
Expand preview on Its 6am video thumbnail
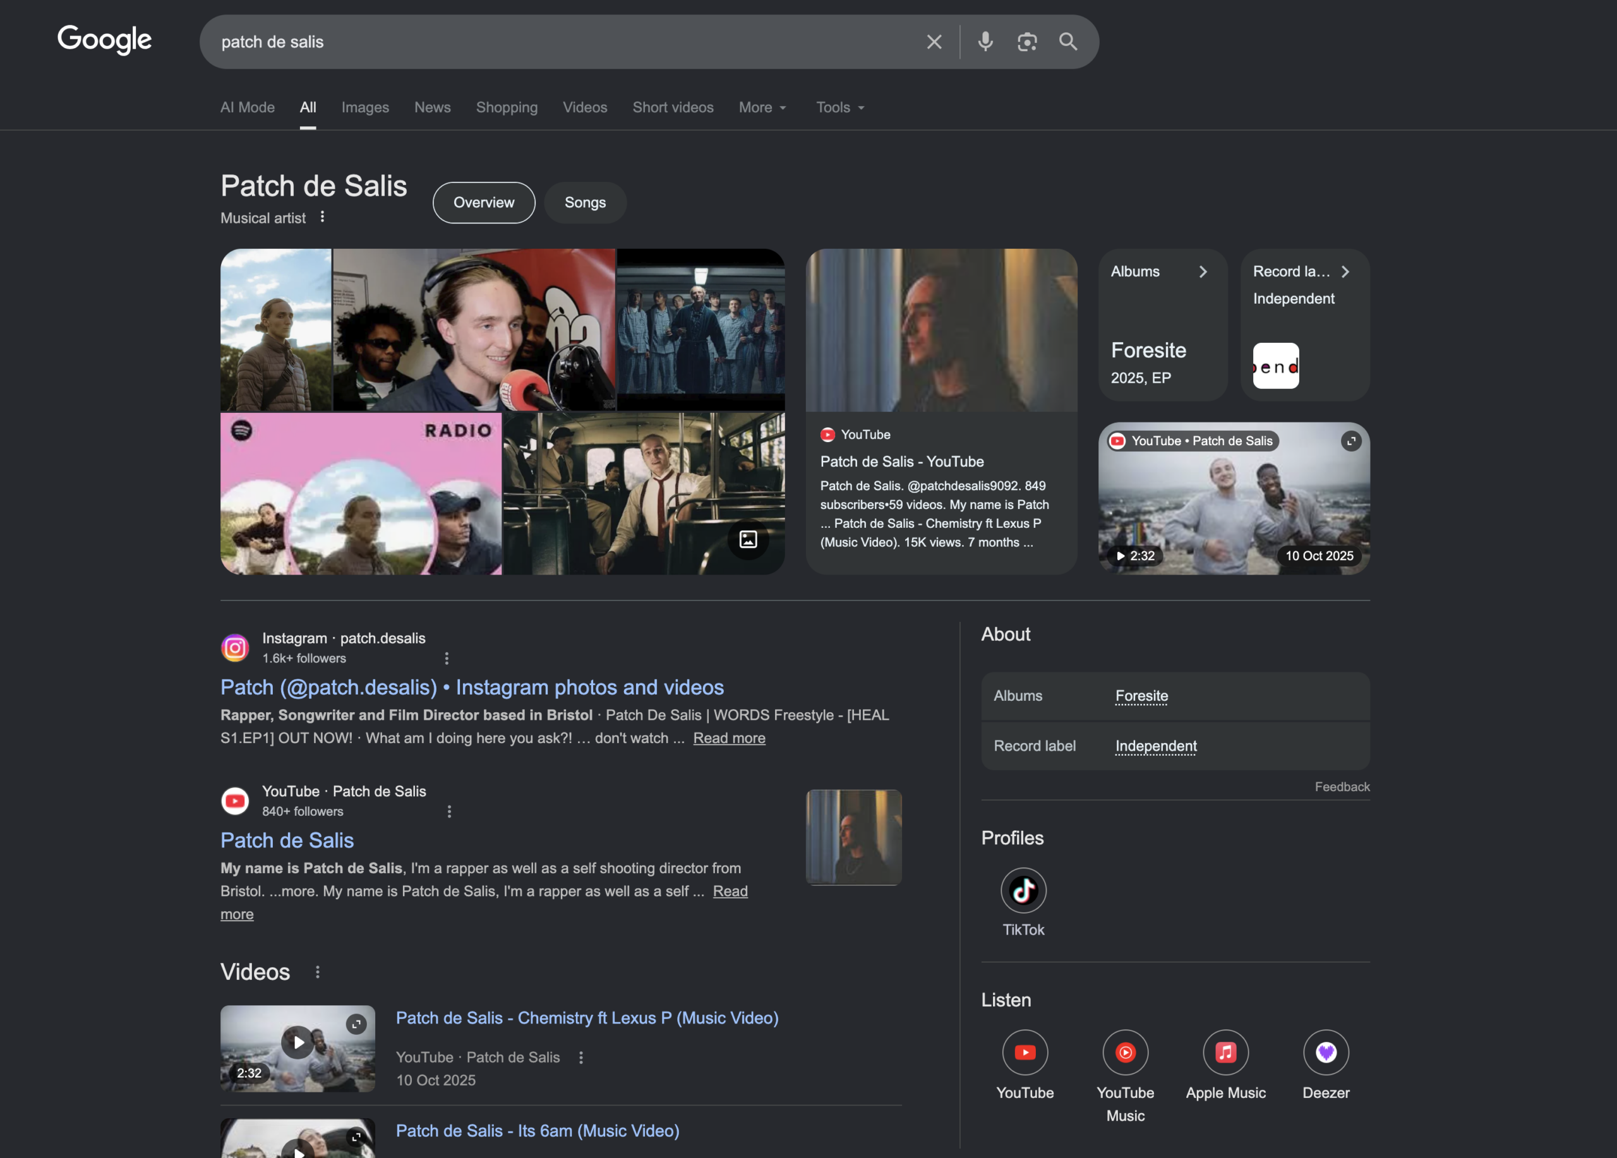tap(356, 1137)
